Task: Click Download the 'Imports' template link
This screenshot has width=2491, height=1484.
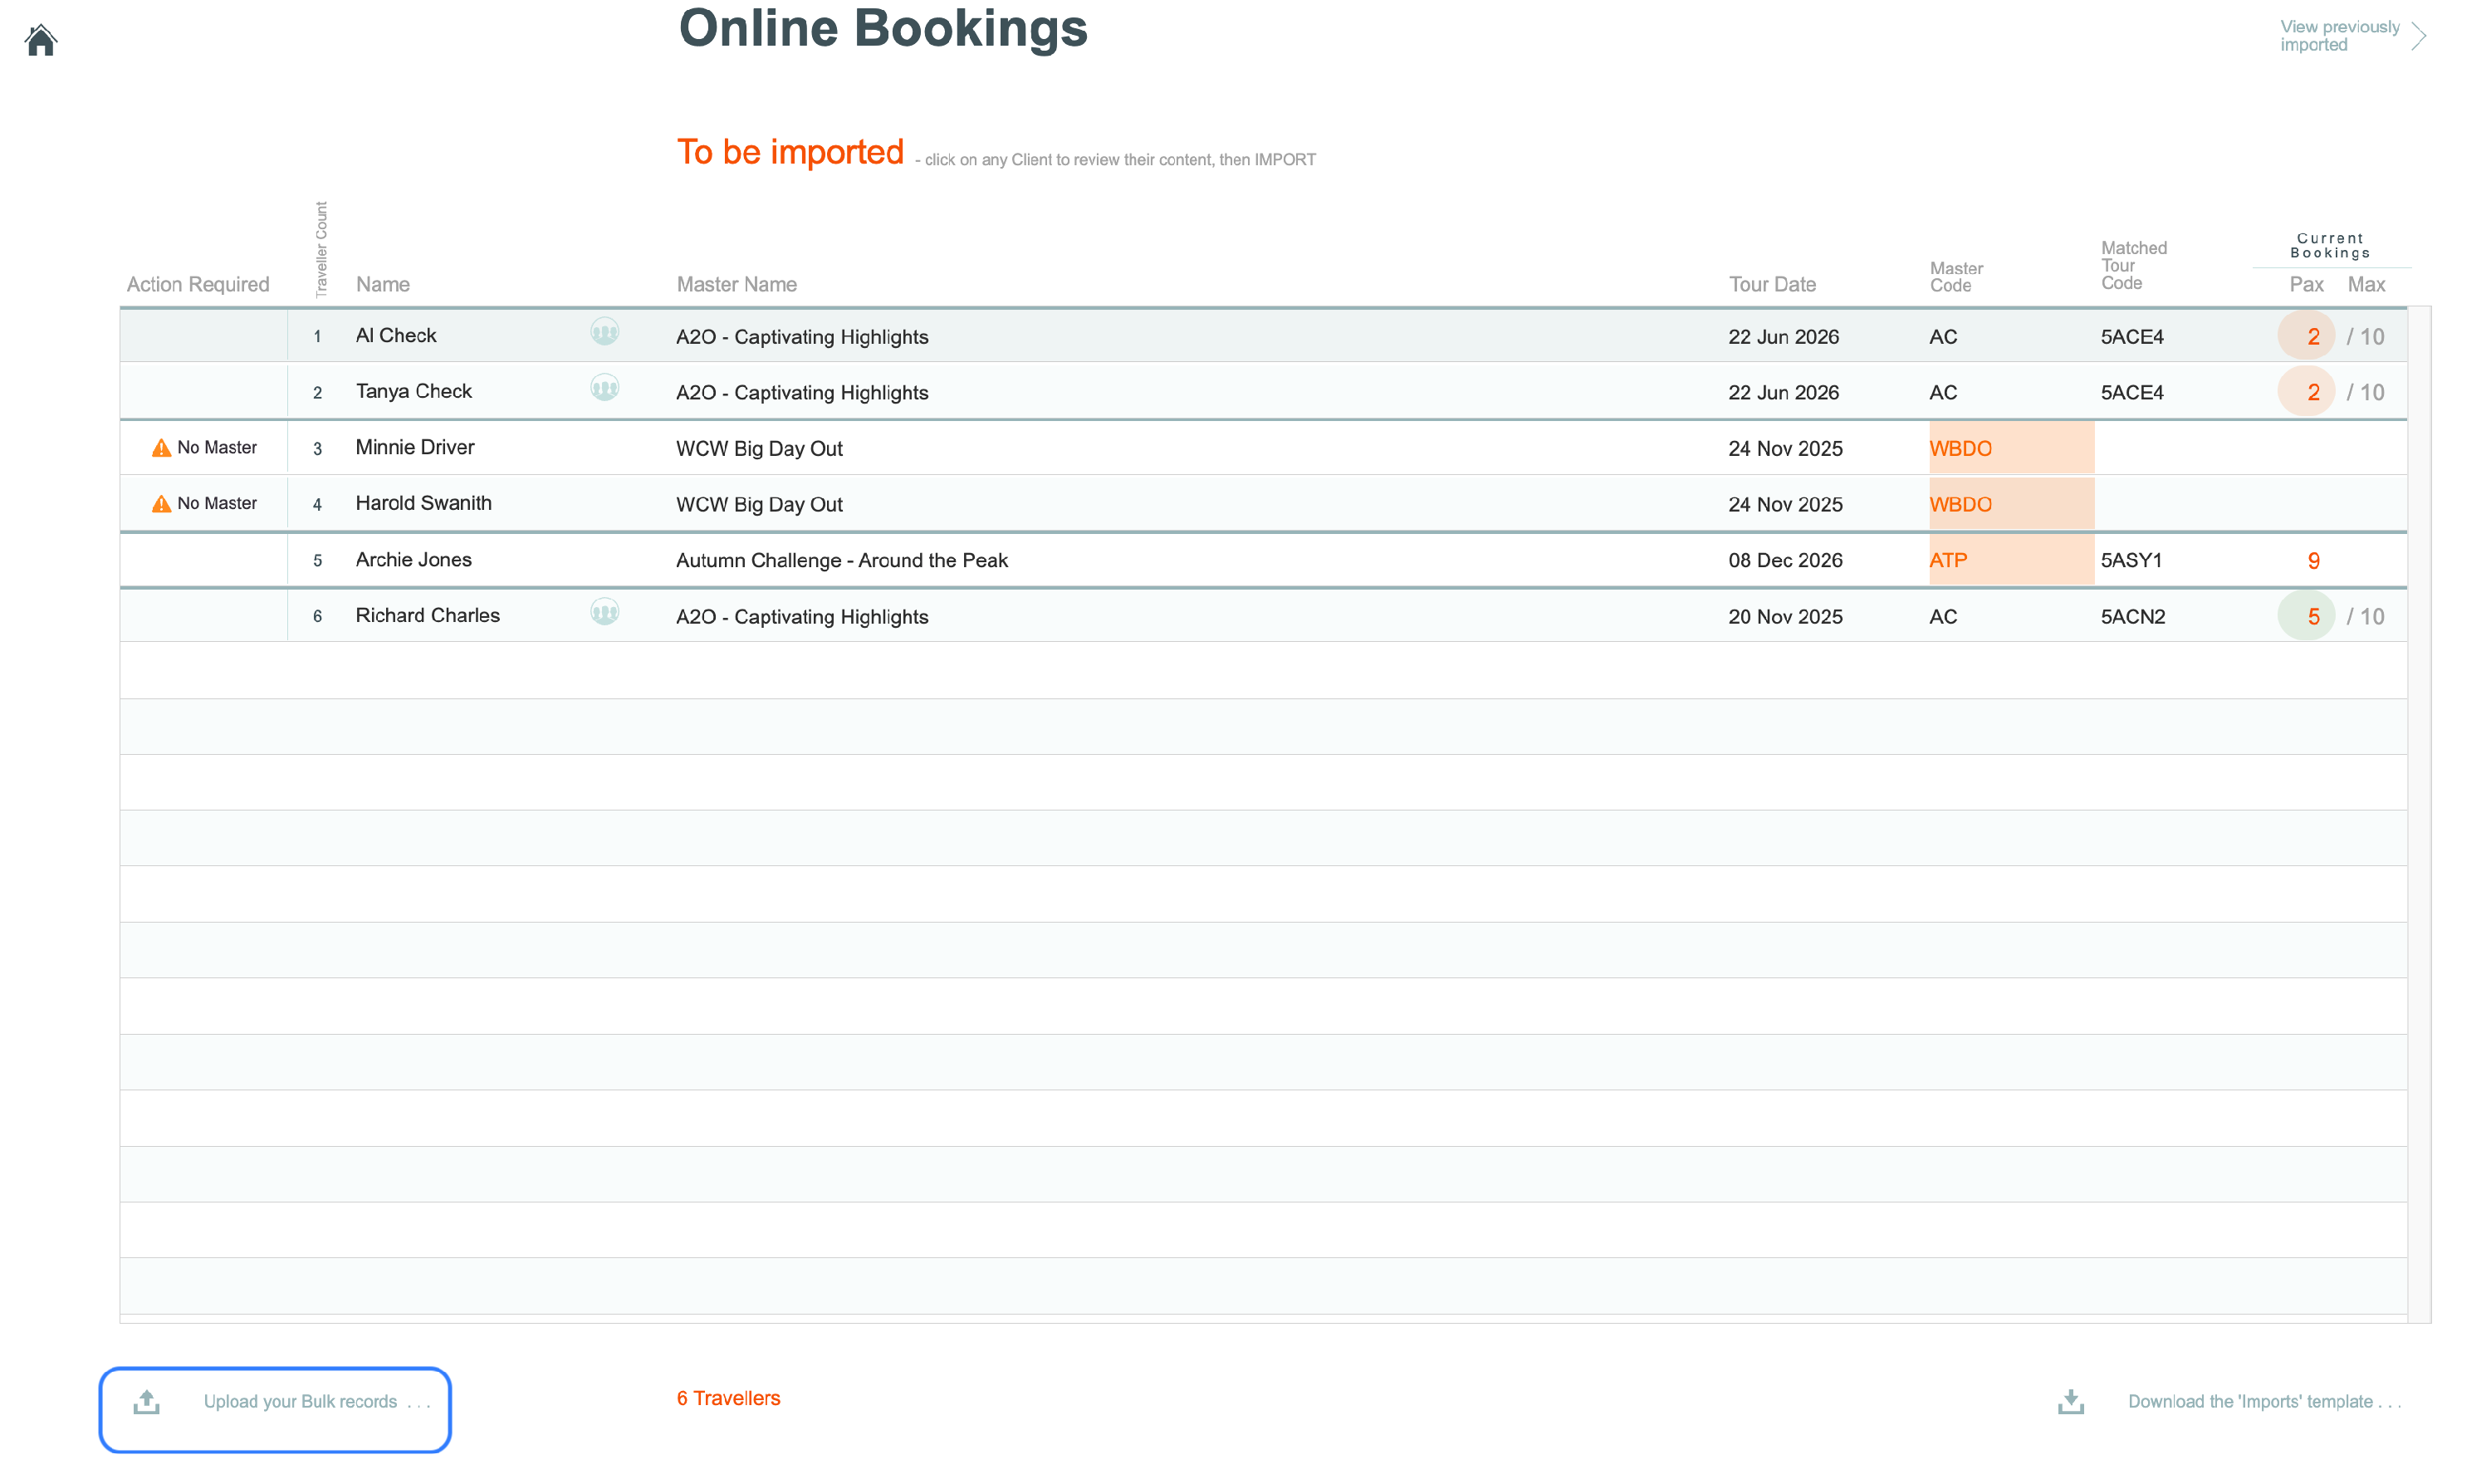Action: tap(2263, 1402)
